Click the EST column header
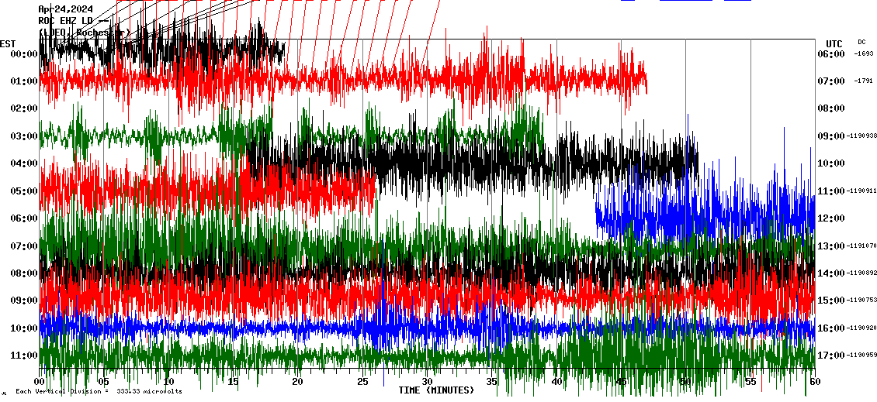Image resolution: width=877 pixels, height=402 pixels. tap(8, 43)
